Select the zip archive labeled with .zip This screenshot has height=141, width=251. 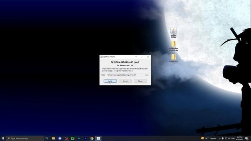click(174, 46)
